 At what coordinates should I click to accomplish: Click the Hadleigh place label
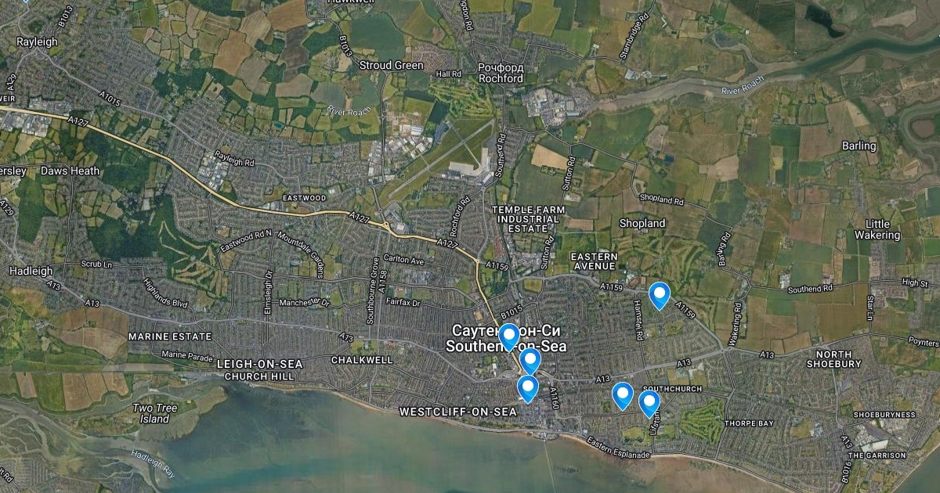point(31,271)
